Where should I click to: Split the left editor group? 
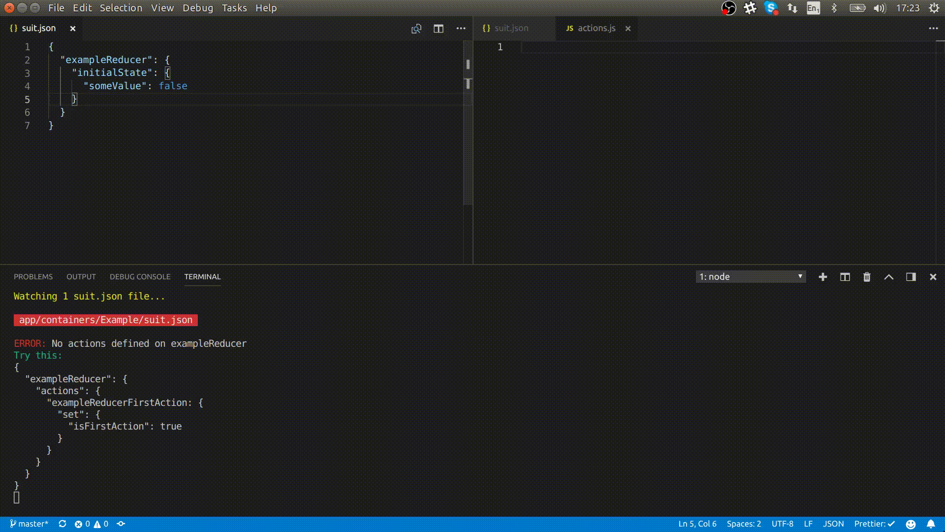pyautogui.click(x=438, y=29)
